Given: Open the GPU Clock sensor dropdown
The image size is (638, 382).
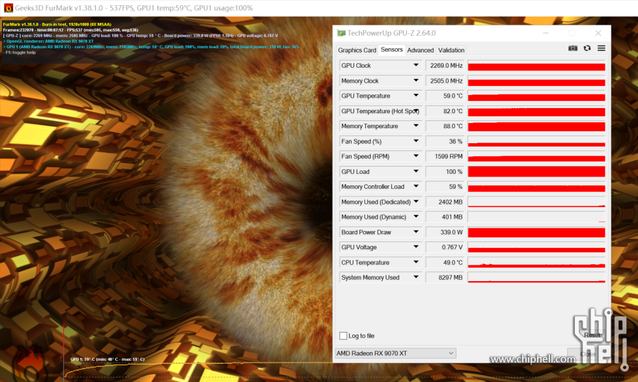Looking at the screenshot, I should [416, 65].
